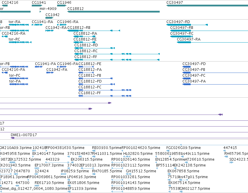This screenshot has width=248, height=193.
Task: Select transcript CG18812-RB
Action: [94, 31]
